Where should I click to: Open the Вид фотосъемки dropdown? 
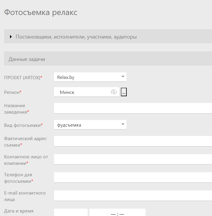pos(90,125)
